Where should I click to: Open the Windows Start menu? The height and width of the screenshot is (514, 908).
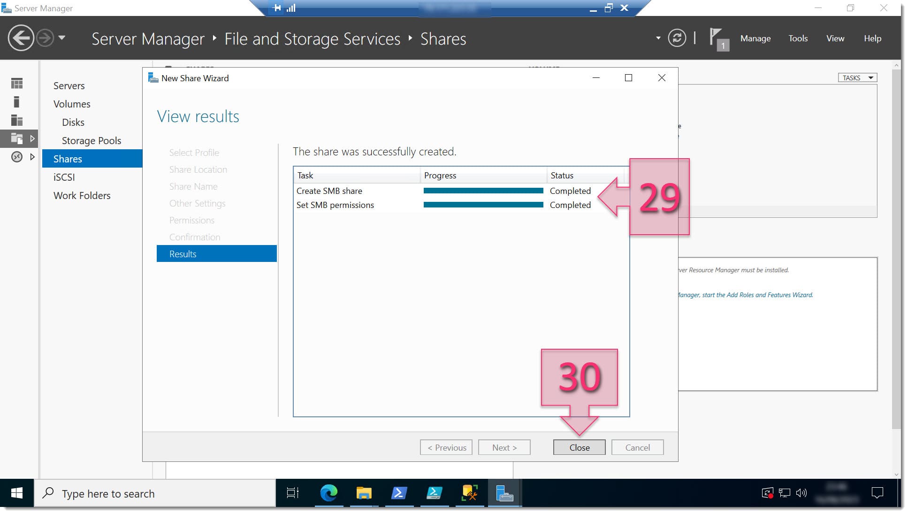17,493
